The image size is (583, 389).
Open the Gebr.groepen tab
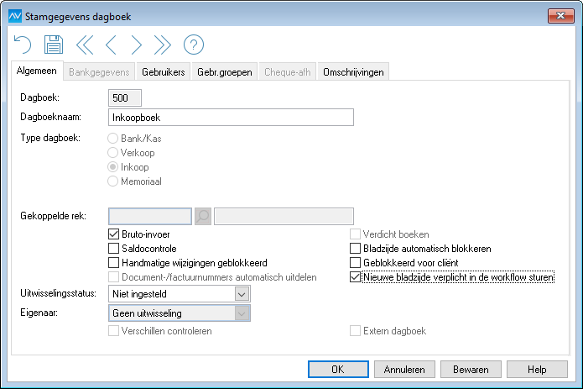225,72
